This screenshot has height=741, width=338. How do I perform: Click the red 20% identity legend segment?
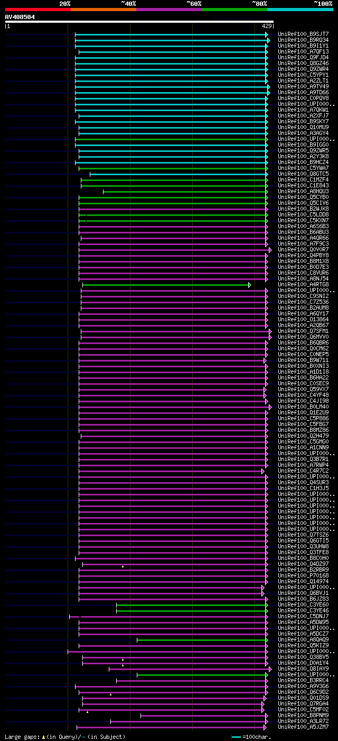[38, 10]
